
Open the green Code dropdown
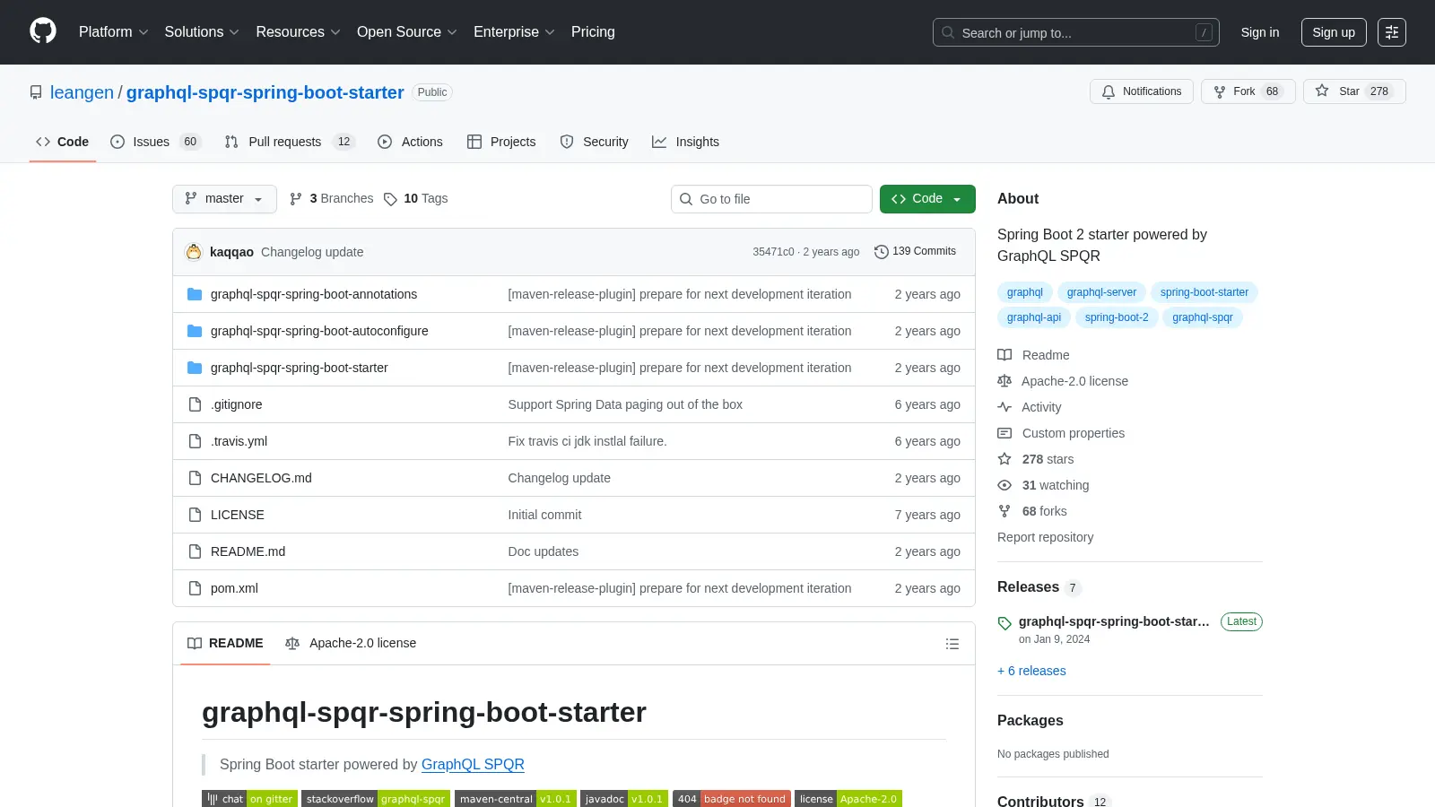tap(927, 199)
